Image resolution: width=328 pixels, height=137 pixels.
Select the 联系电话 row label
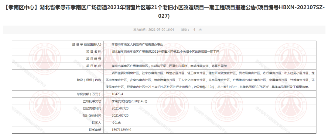95,130
